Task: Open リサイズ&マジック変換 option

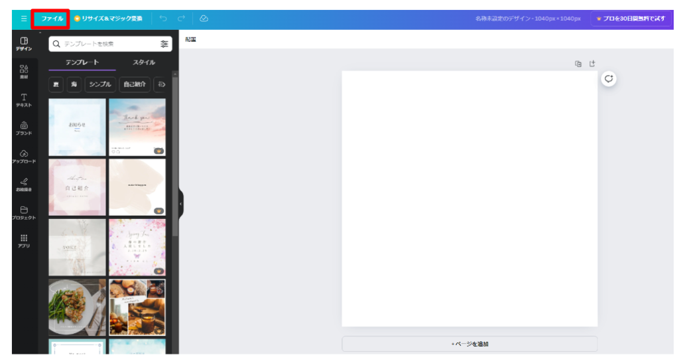Action: coord(108,19)
